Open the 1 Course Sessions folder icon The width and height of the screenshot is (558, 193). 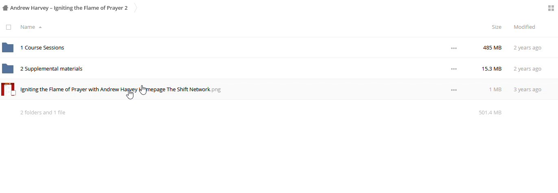click(x=8, y=47)
